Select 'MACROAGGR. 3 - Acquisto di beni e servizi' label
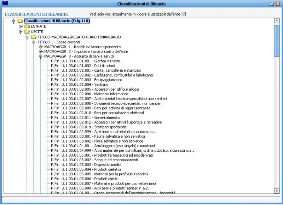The width and height of the screenshot is (283, 205). coord(79,56)
